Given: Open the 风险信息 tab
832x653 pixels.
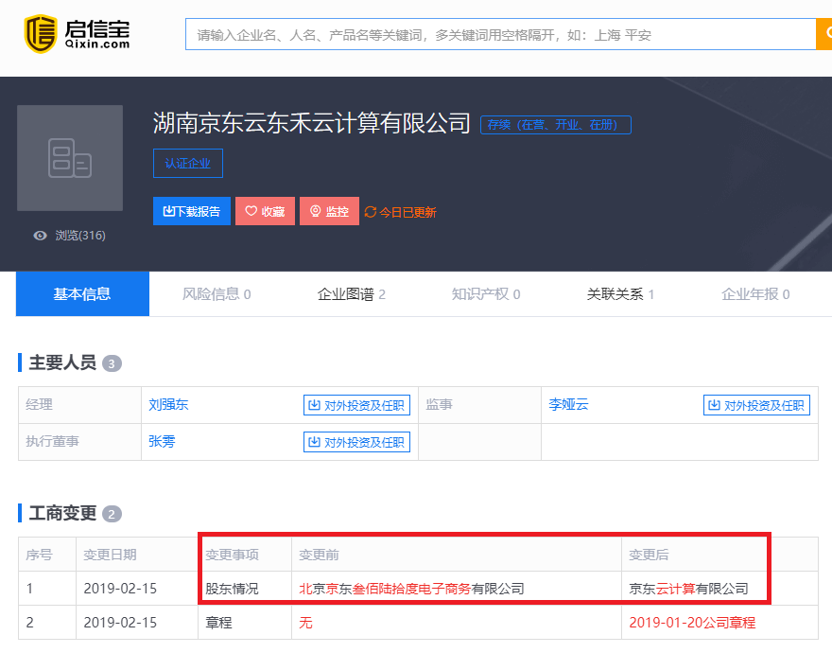Looking at the screenshot, I should (217, 293).
